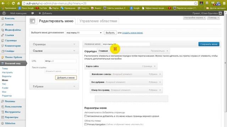This screenshot has height=127, width=227.
Task: Bookmark page with the star icon
Action: tap(195, 3)
